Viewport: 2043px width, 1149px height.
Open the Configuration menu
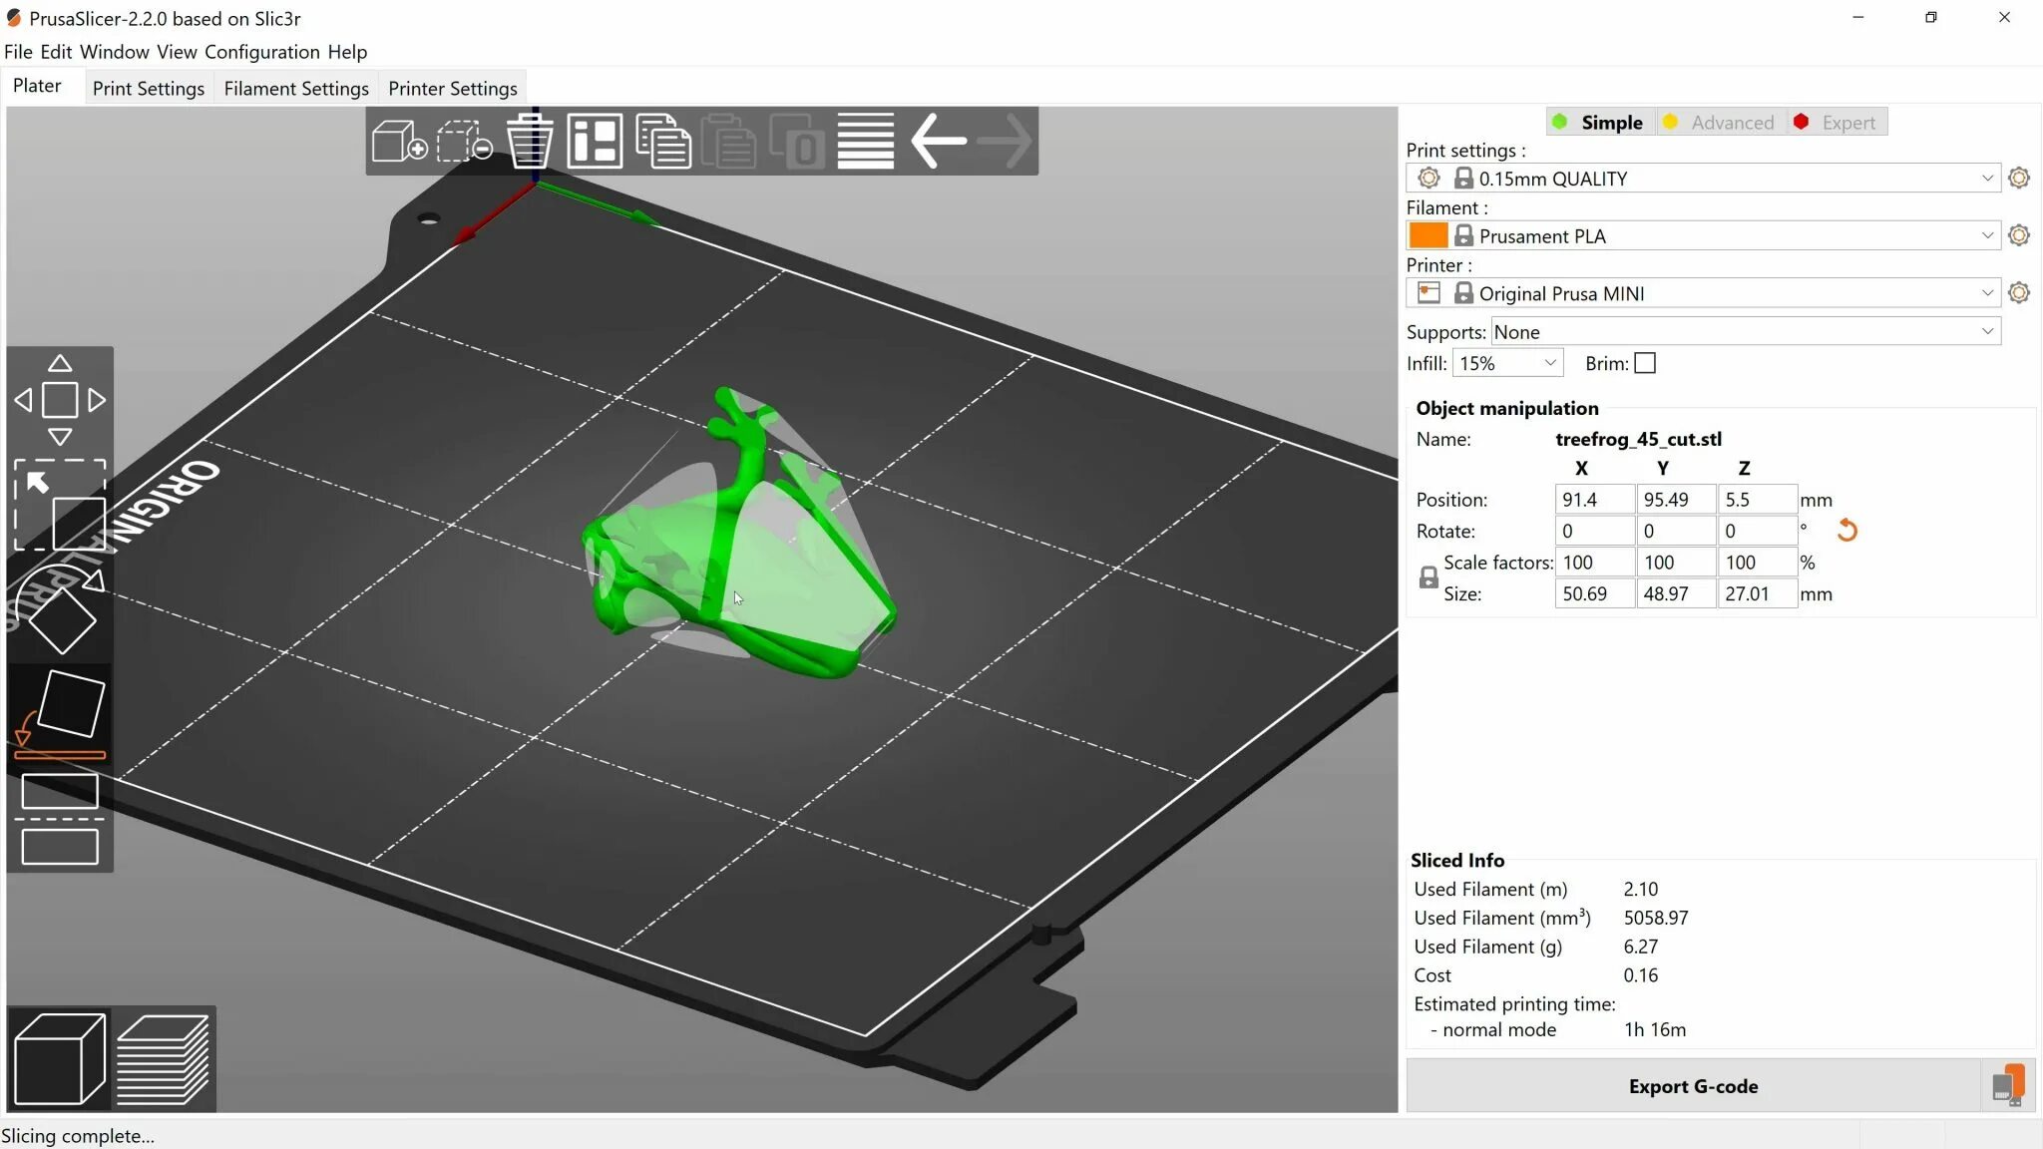tap(261, 52)
